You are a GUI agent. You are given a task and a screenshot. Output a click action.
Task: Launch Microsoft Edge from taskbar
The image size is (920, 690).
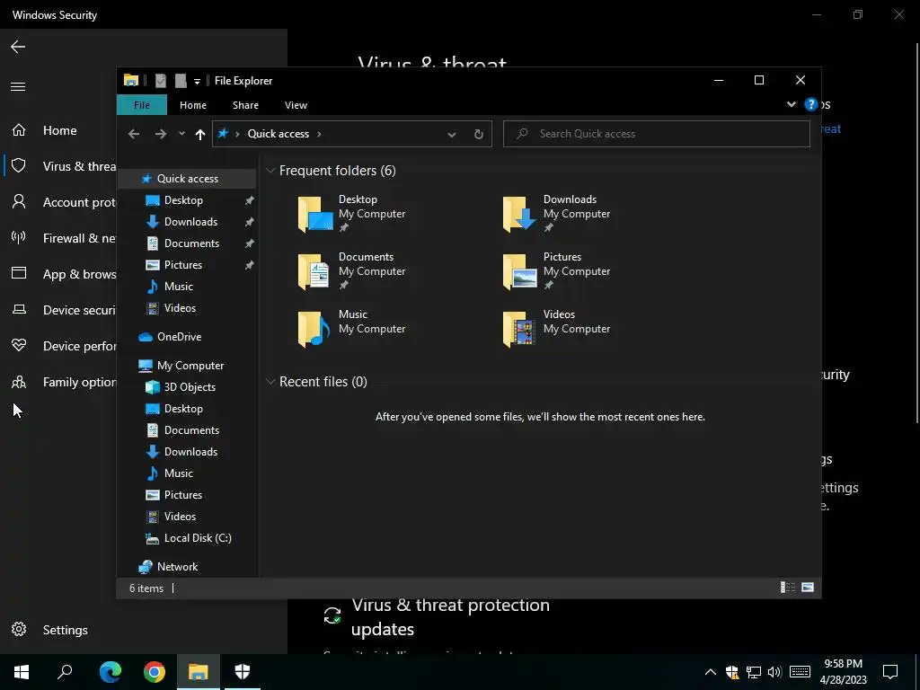[110, 672]
